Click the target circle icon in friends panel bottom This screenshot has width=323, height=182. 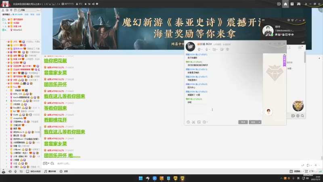click(x=298, y=116)
